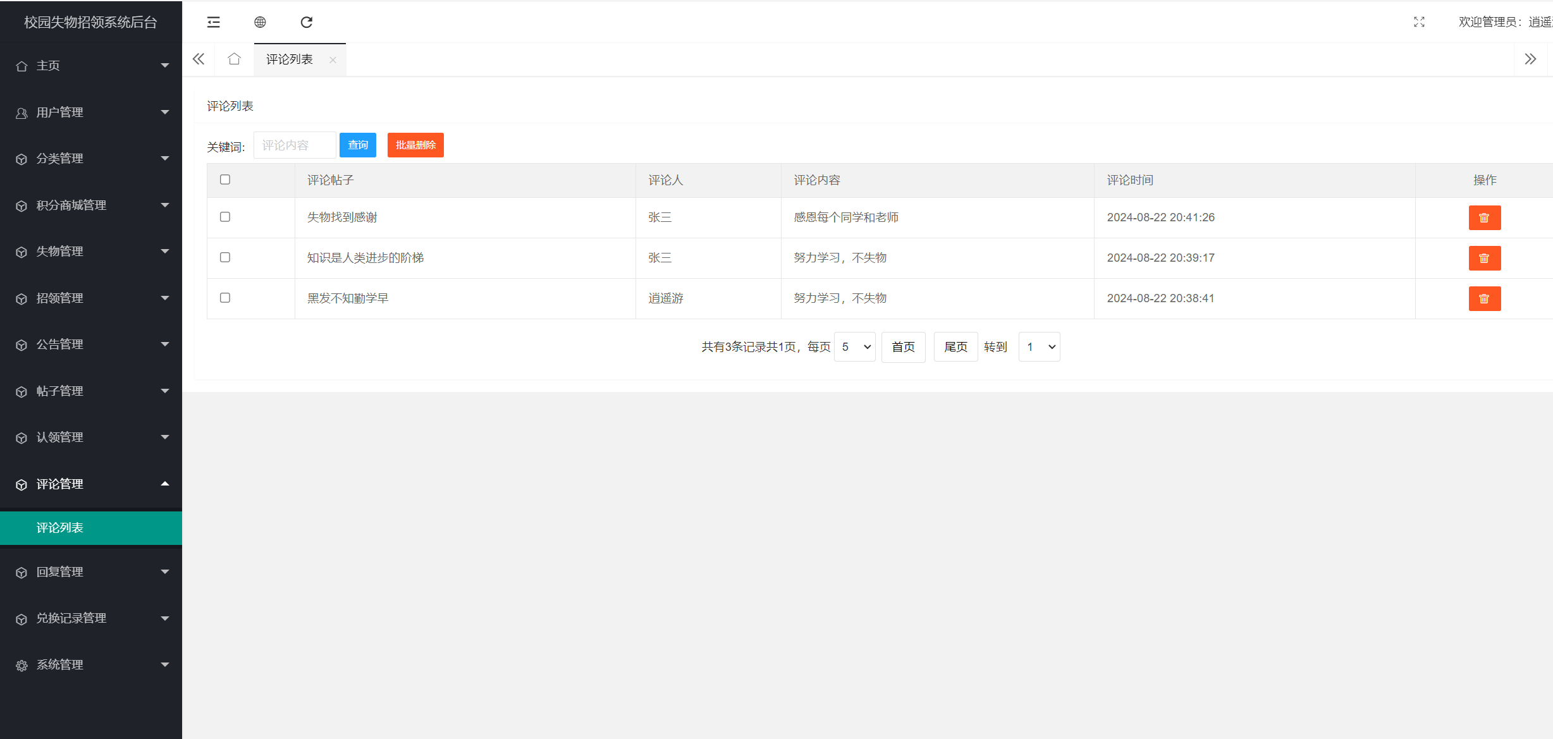Check the select-all checkbox in table header
The height and width of the screenshot is (739, 1553).
tap(225, 180)
